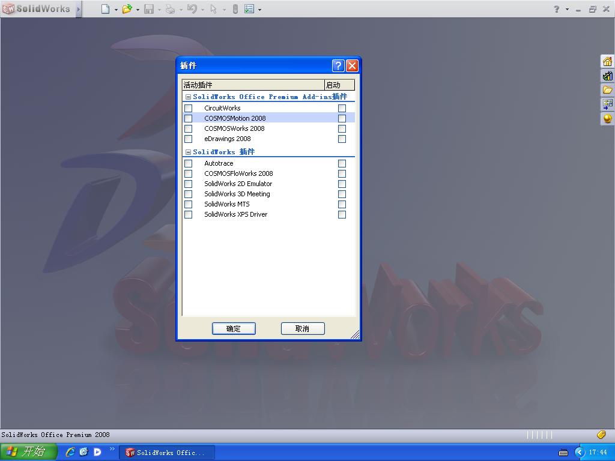Enable SolidWorks 2D Emulator active checkbox
The height and width of the screenshot is (461, 615).
tap(188, 184)
